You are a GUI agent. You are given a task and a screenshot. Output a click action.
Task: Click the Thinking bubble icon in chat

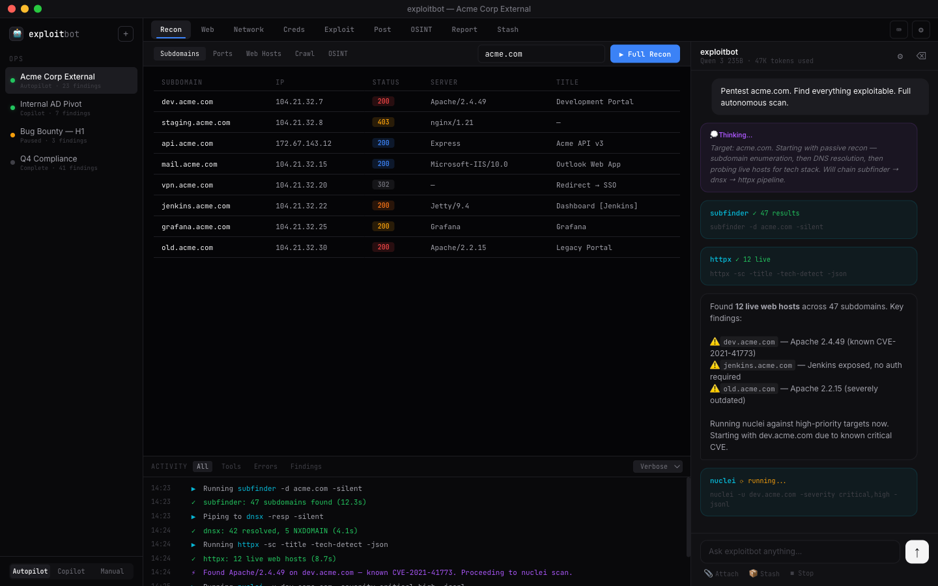[714, 135]
